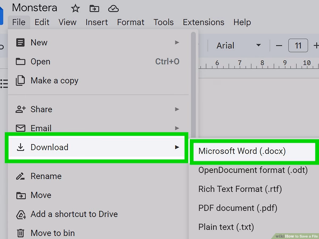
Task: Click the ruler at mark 8
Action: tap(262, 63)
